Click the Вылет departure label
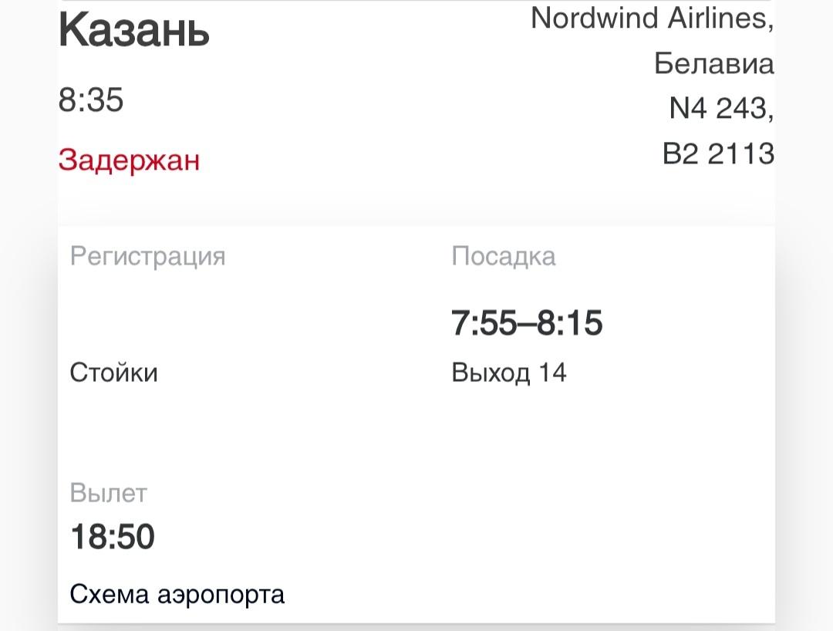This screenshot has width=833, height=631. click(108, 493)
